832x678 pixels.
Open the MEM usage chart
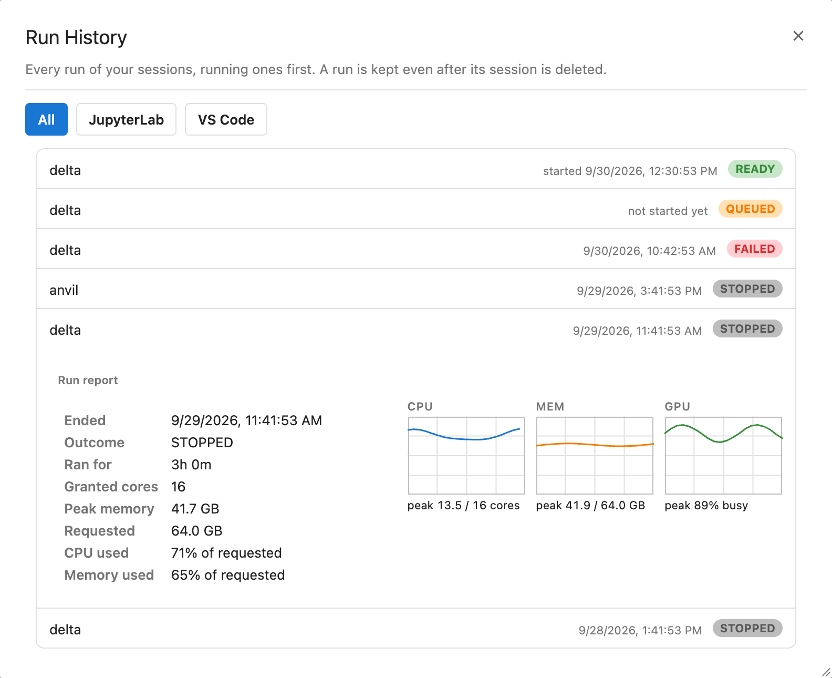click(595, 456)
